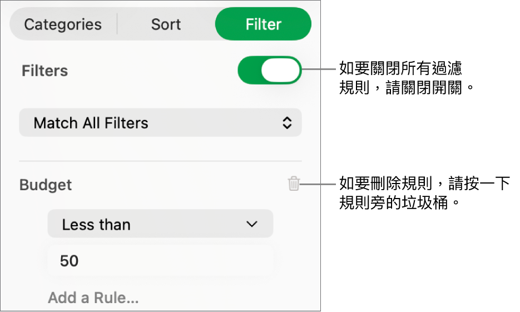Click the horizontal separator above Budget
Screen dimensions: 520x312
(x=160, y=161)
